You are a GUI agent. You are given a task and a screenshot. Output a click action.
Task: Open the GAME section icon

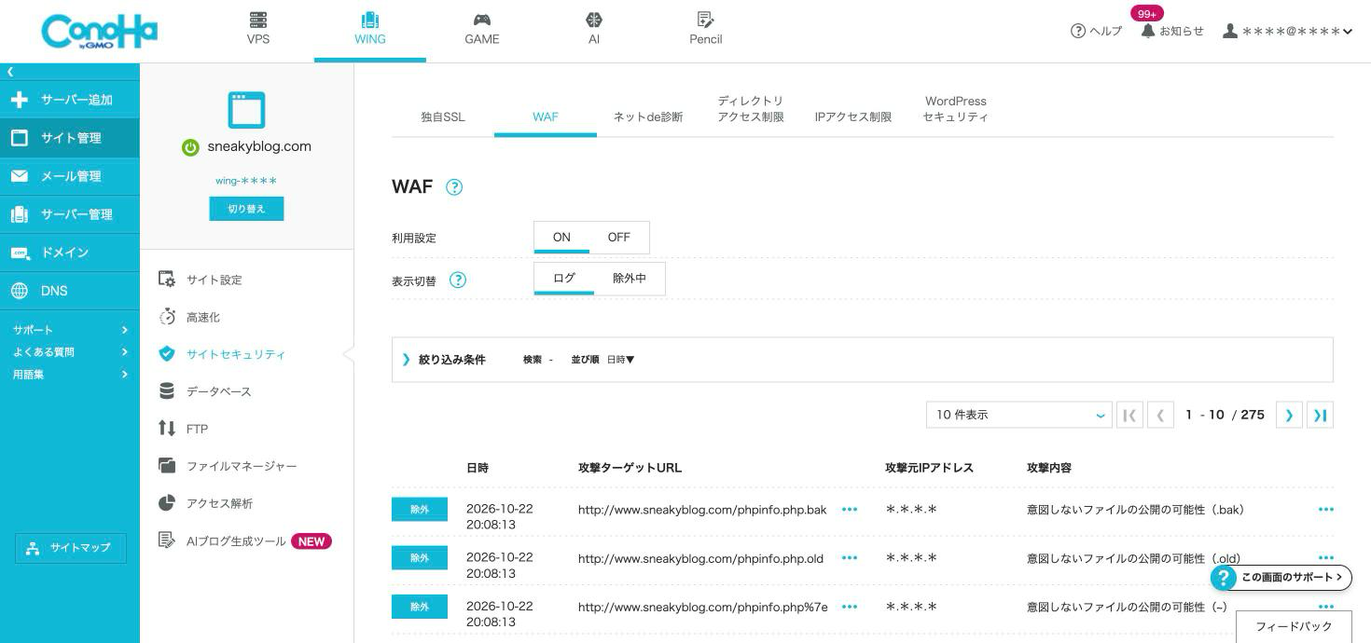click(x=482, y=20)
